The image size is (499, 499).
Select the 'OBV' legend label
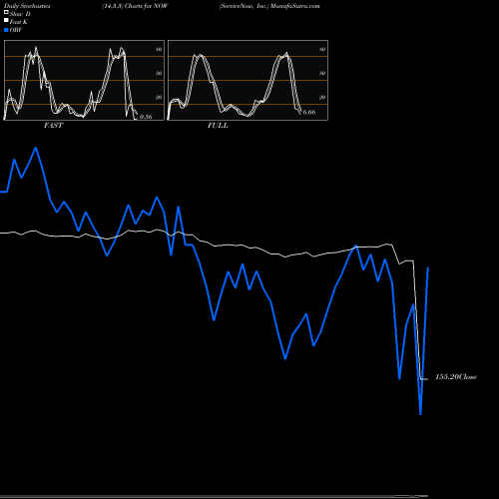[x=16, y=30]
